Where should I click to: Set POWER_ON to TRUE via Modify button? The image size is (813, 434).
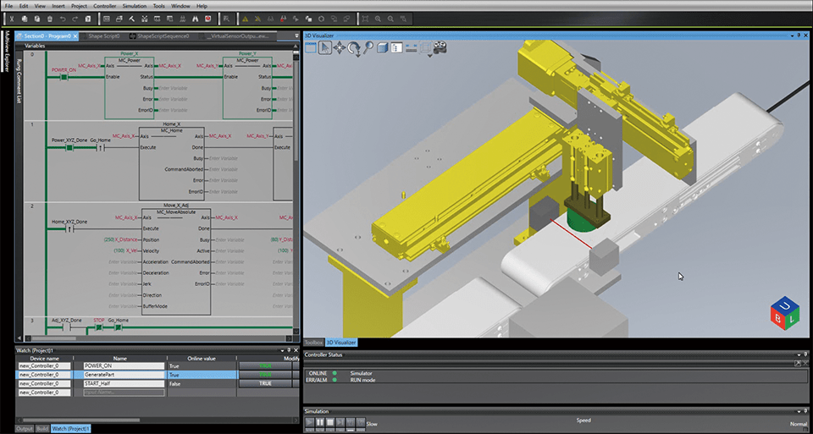click(x=265, y=365)
